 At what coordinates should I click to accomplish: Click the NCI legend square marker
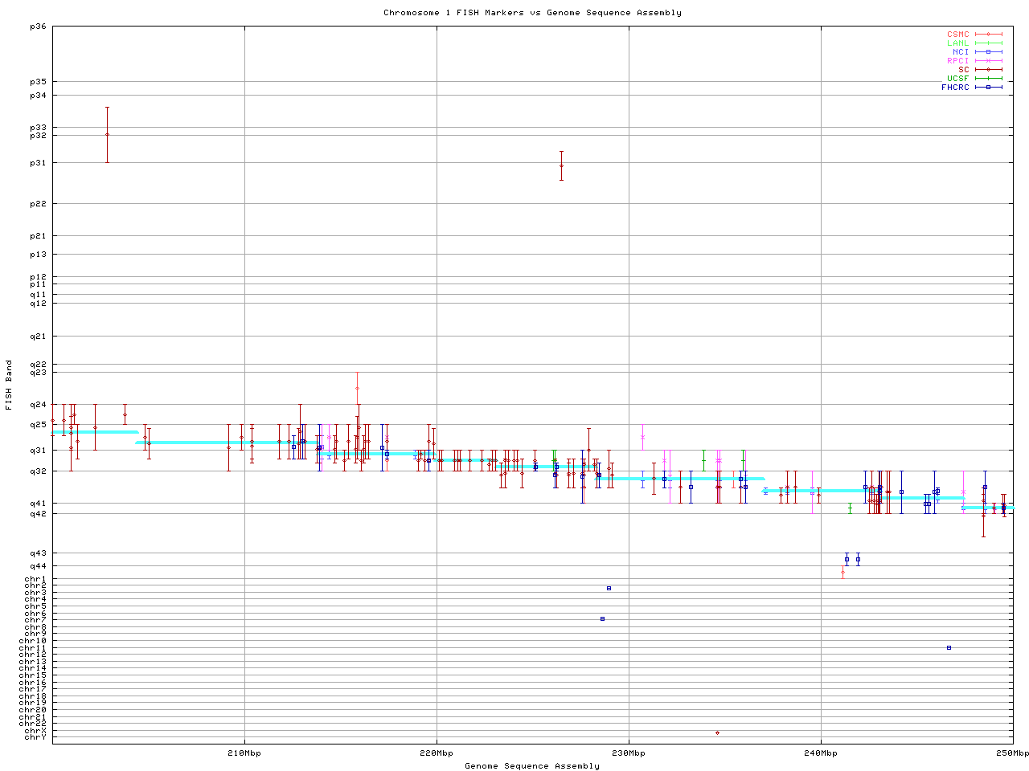pyautogui.click(x=988, y=52)
